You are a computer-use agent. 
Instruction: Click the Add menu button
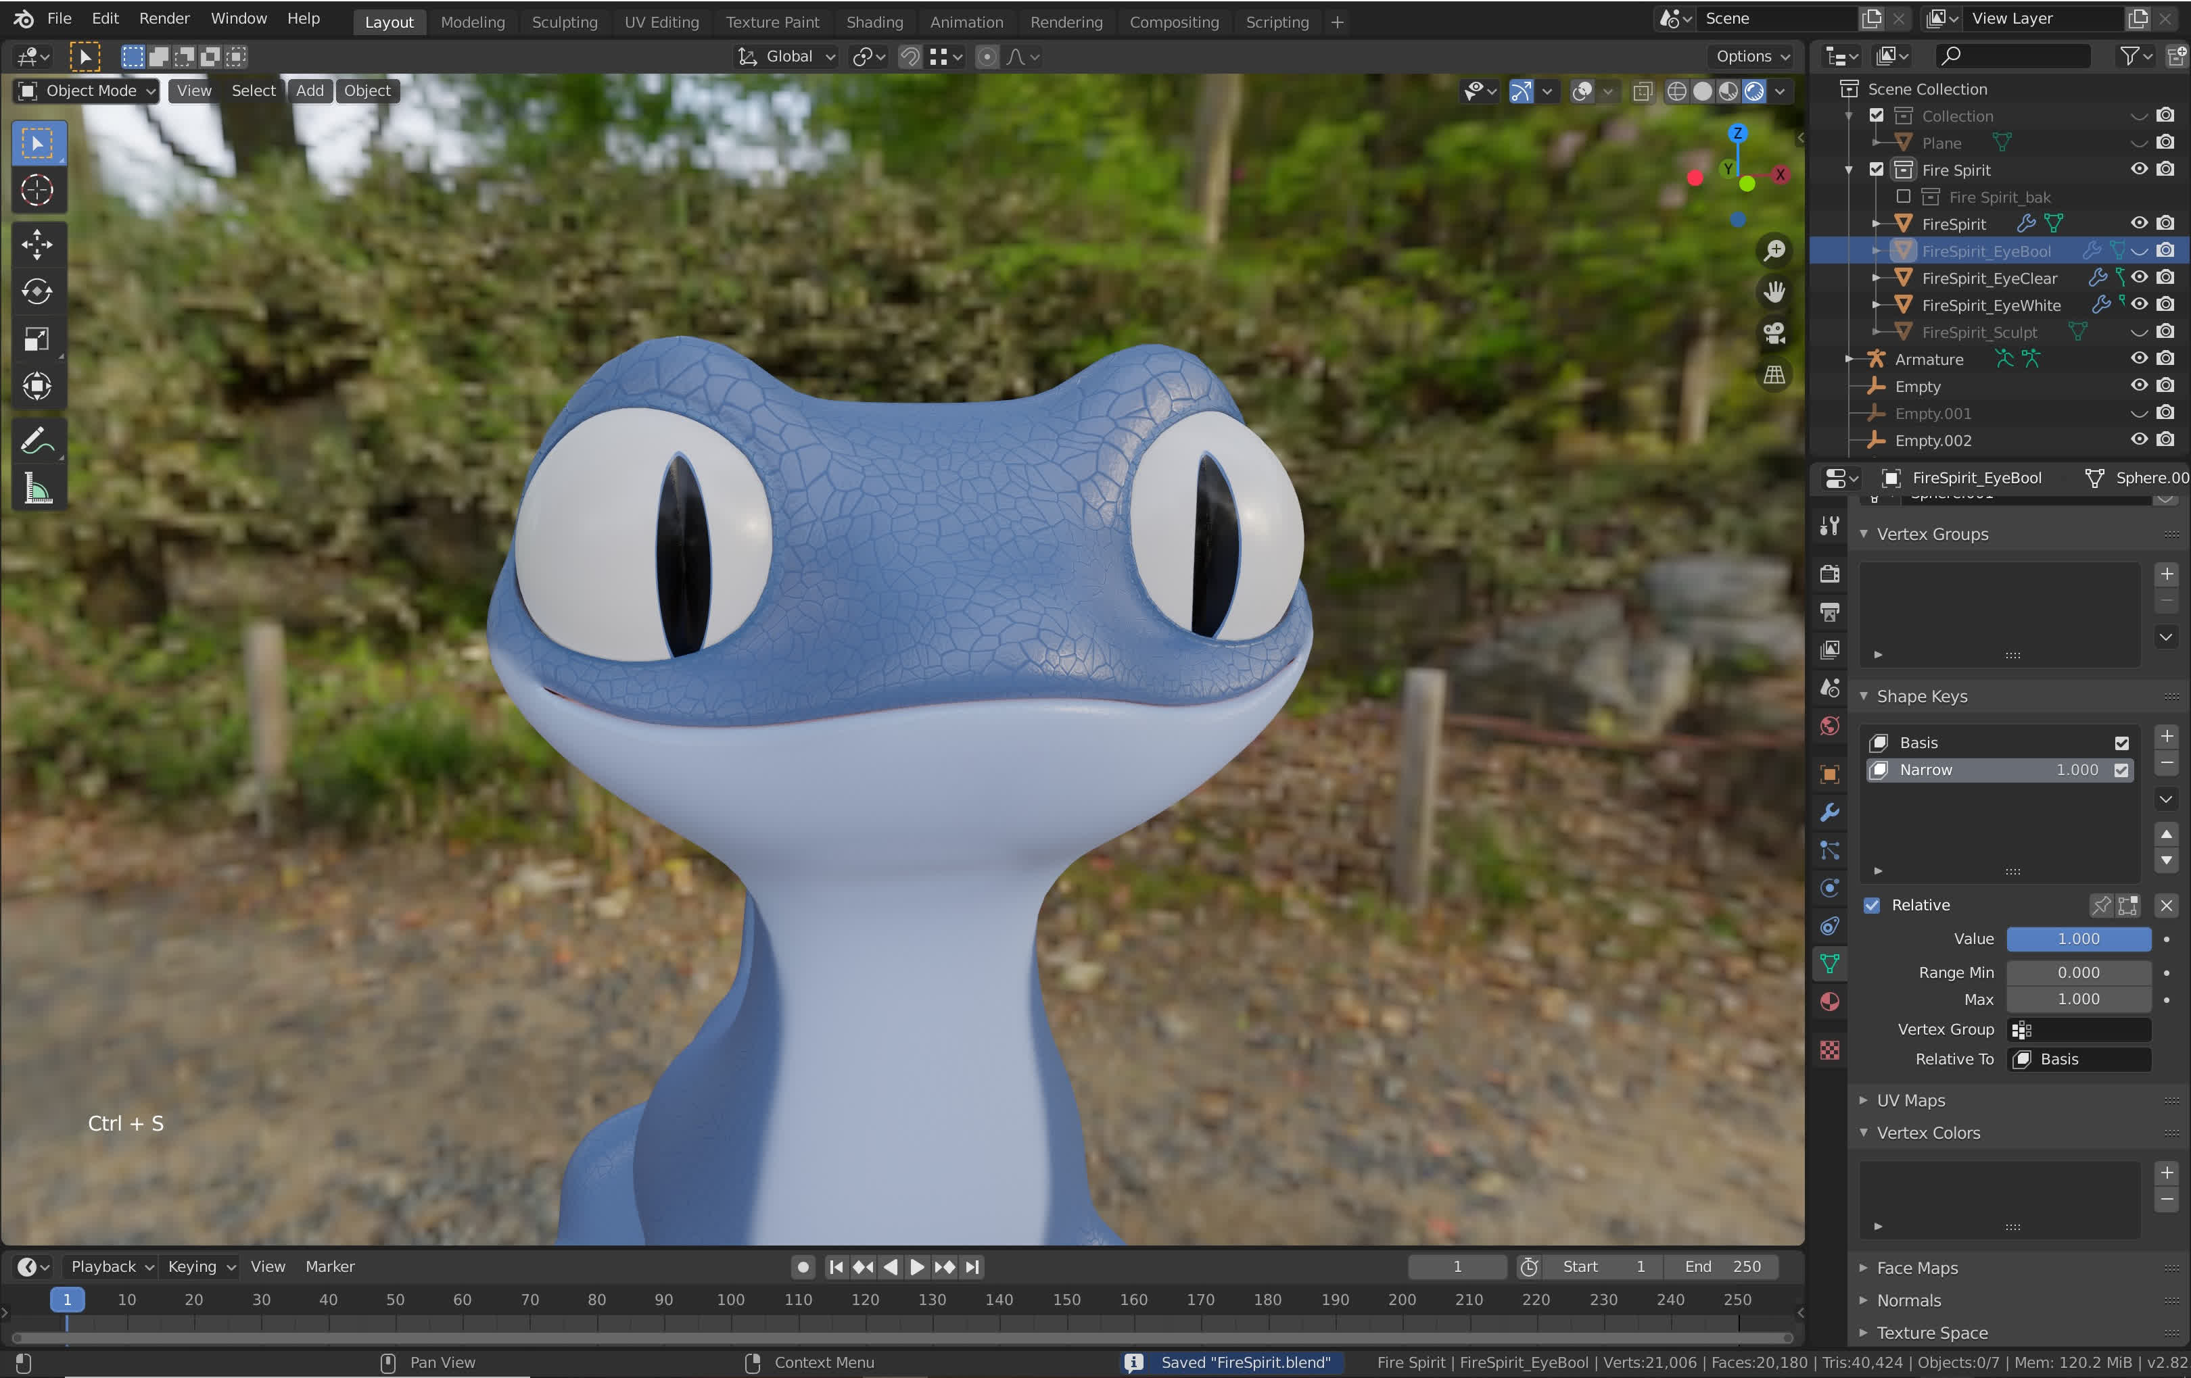coord(309,91)
